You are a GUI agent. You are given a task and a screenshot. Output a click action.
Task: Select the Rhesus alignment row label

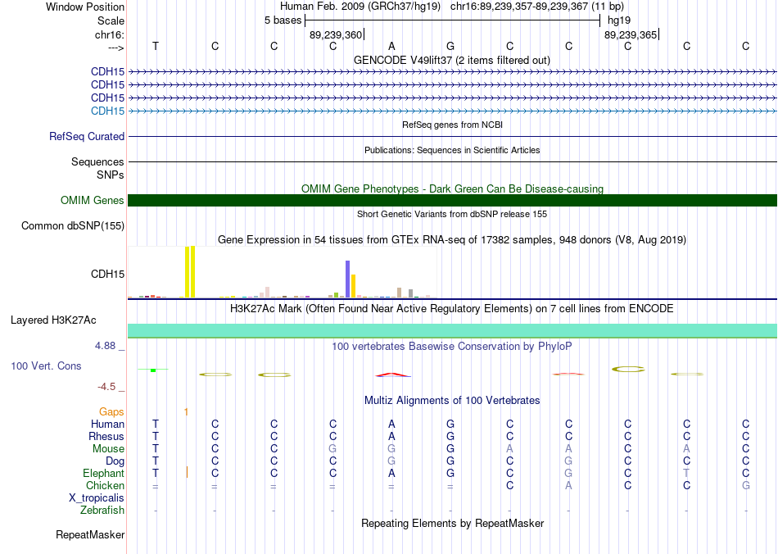click(106, 436)
